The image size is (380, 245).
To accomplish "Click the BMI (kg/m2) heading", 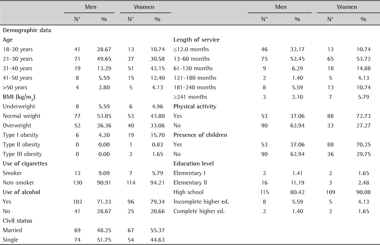I will 16,97.
